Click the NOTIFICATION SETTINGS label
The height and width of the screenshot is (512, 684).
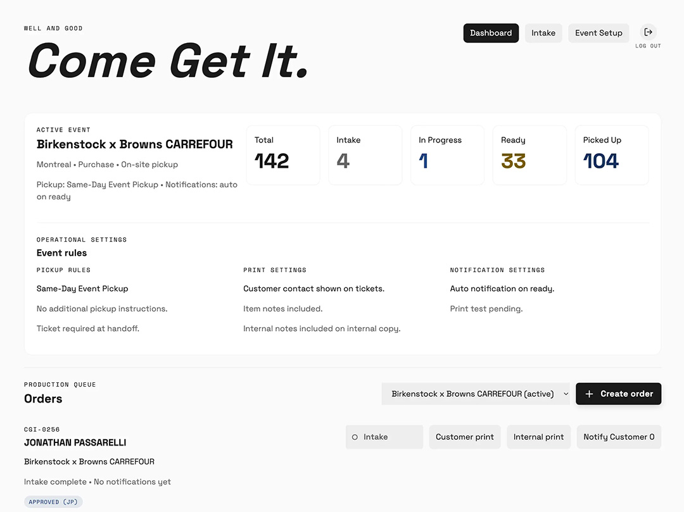[x=497, y=270]
